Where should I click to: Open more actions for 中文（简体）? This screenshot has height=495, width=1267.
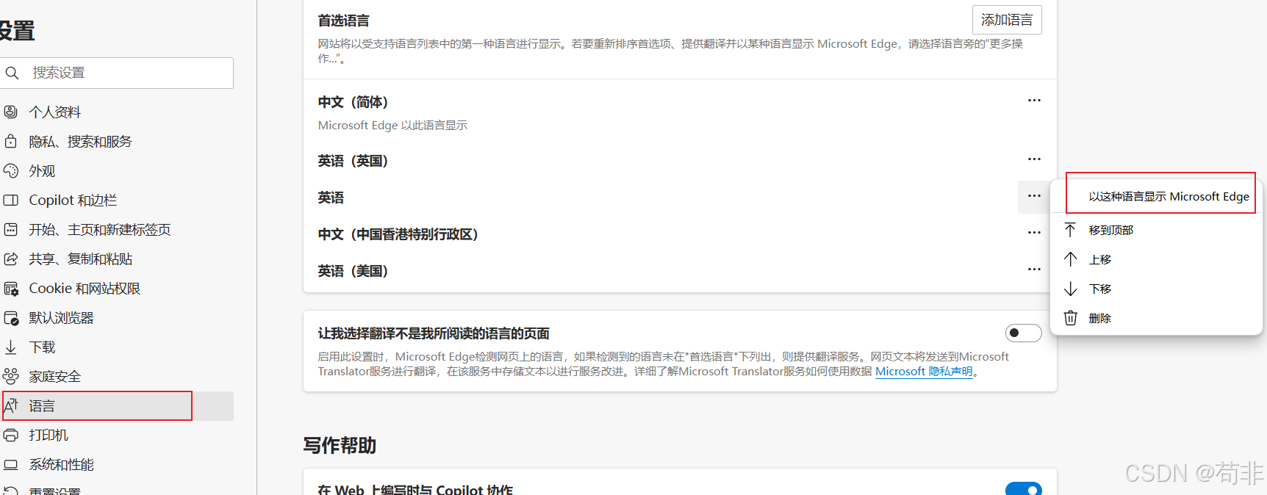(1034, 101)
